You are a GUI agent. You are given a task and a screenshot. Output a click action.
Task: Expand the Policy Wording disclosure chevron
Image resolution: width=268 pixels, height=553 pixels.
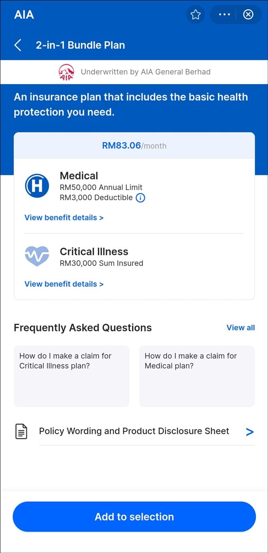[250, 432]
